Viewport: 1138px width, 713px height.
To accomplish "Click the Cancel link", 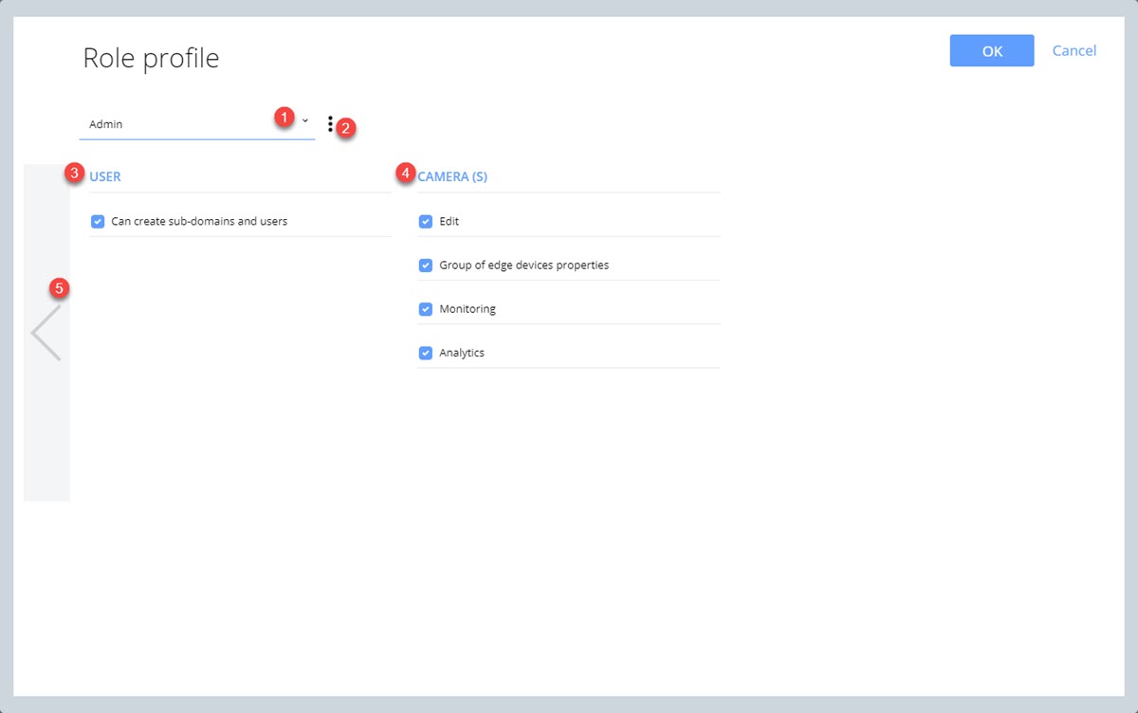I will point(1074,51).
